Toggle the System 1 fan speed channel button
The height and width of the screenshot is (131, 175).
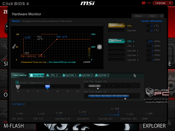click(x=116, y=50)
